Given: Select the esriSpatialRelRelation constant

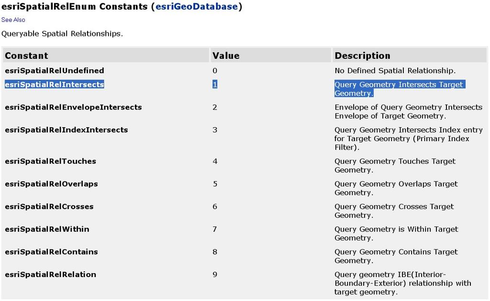Looking at the screenshot, I should point(50,274).
